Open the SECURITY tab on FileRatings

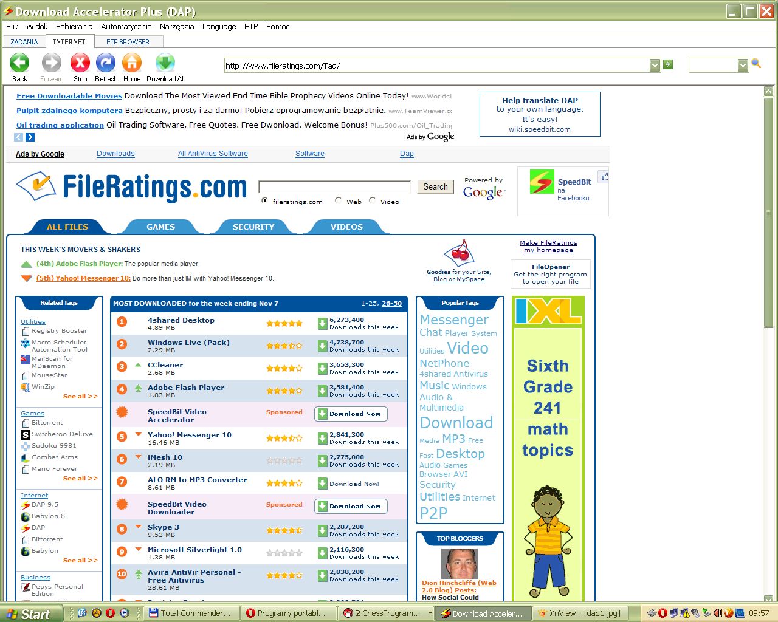pos(253,227)
